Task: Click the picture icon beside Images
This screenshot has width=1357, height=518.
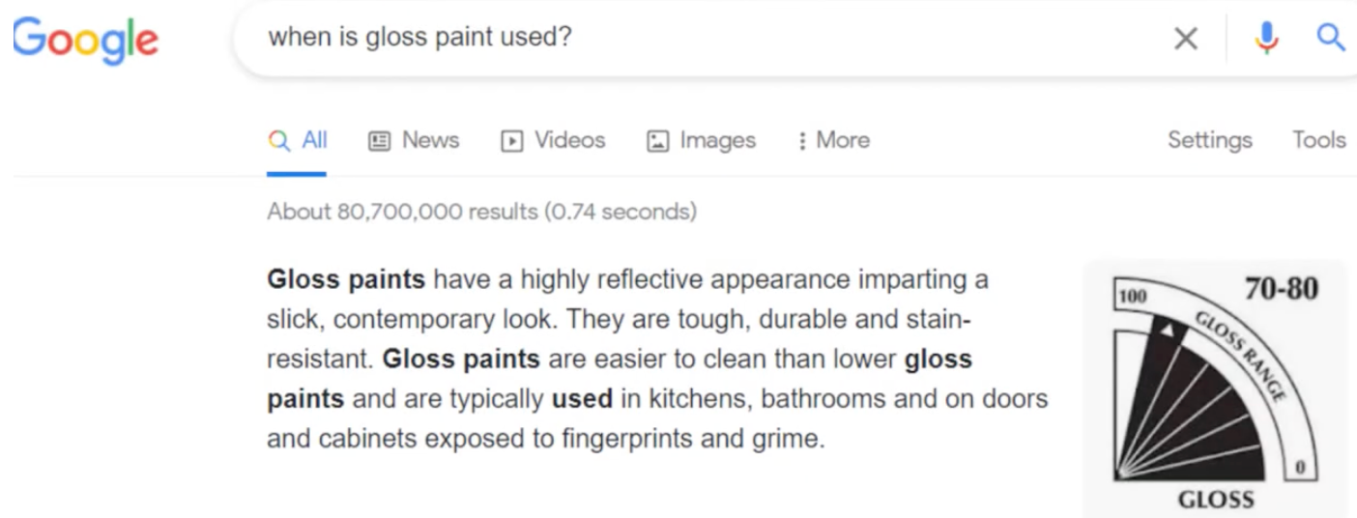Action: click(x=656, y=141)
